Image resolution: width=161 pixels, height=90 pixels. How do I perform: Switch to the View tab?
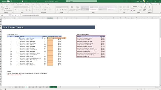pyautogui.click(x=43, y=4)
